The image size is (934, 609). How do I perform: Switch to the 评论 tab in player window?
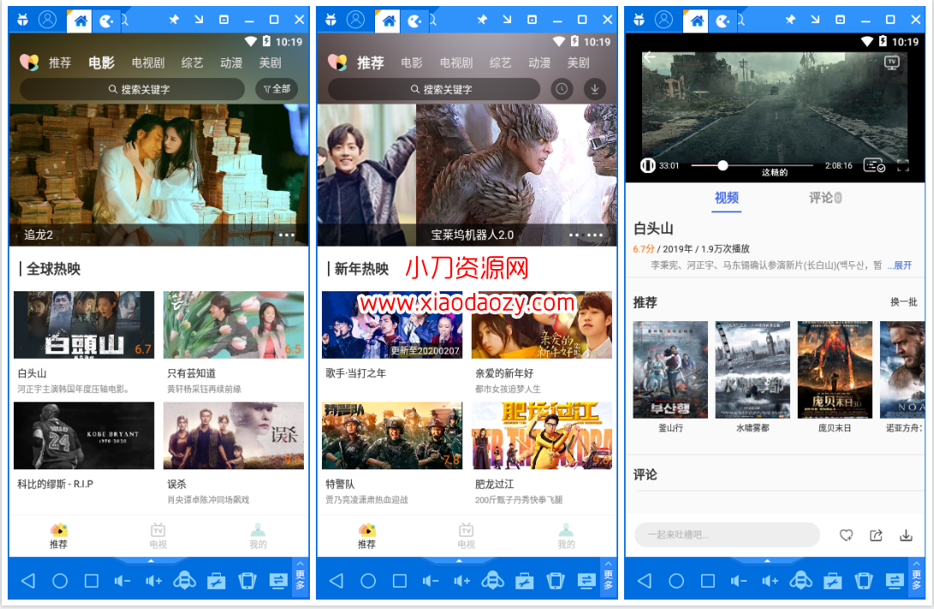pos(825,198)
